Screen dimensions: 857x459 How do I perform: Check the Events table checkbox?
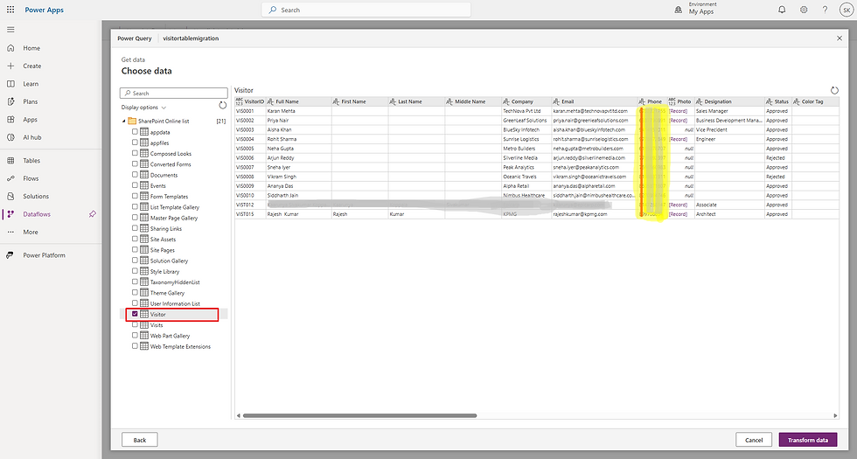(135, 185)
